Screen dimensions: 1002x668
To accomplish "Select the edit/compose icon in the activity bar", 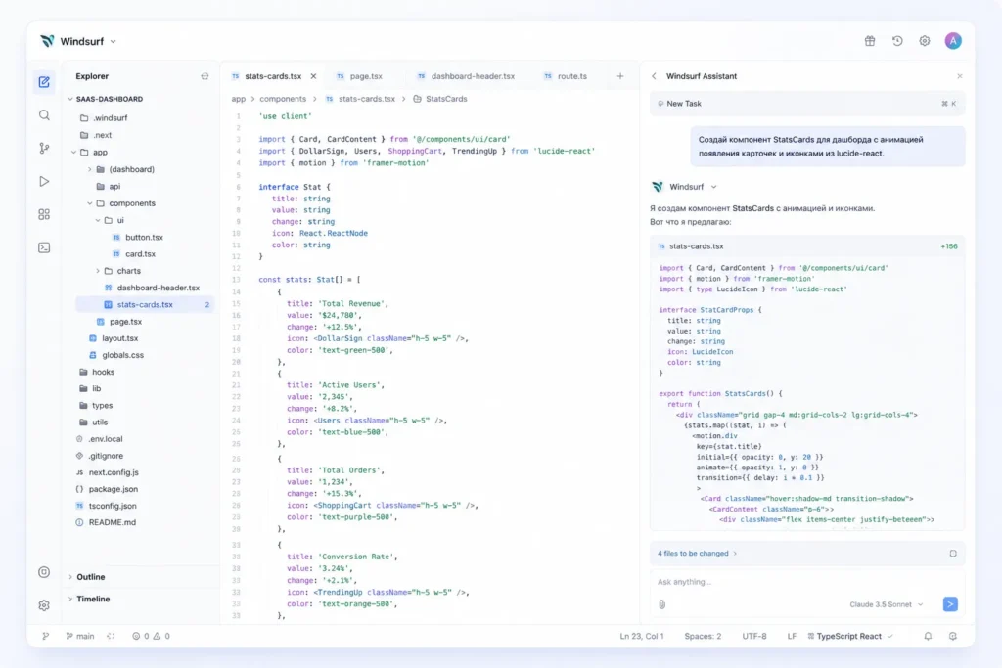I will 44,82.
